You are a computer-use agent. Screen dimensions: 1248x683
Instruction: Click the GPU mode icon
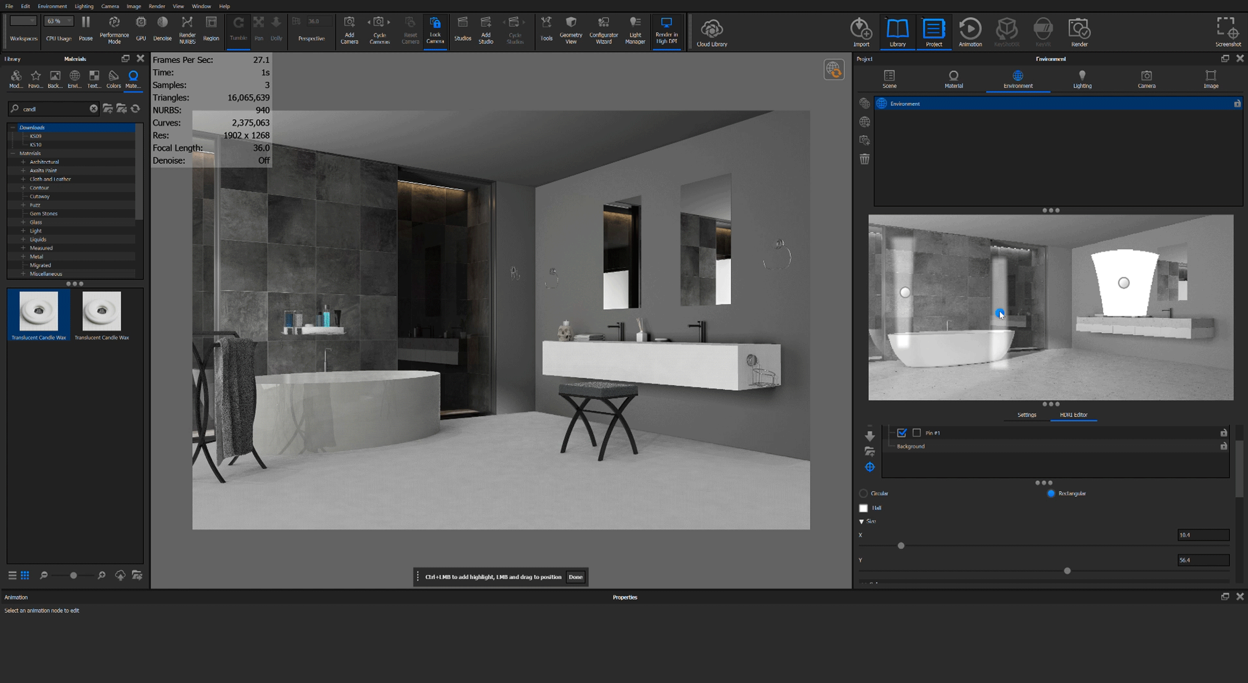click(141, 29)
